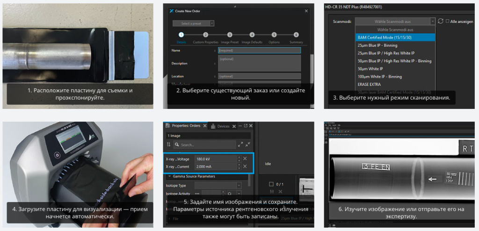This screenshot has height=231, width=479.
Task: Go to wizard step 6 Summary
Action: (296, 35)
